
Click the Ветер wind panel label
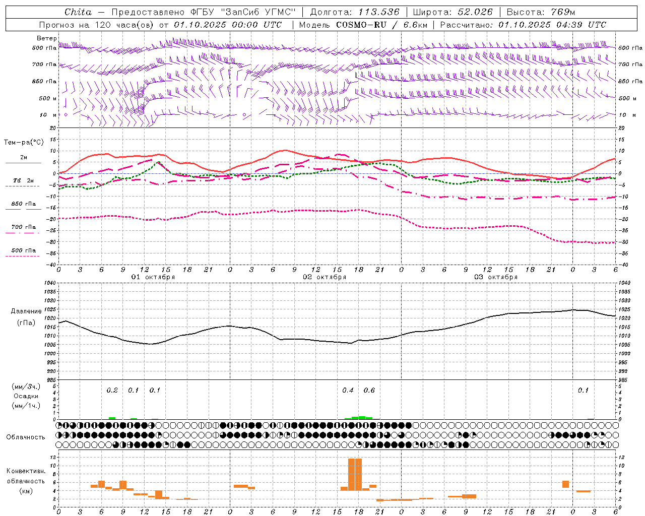point(46,38)
